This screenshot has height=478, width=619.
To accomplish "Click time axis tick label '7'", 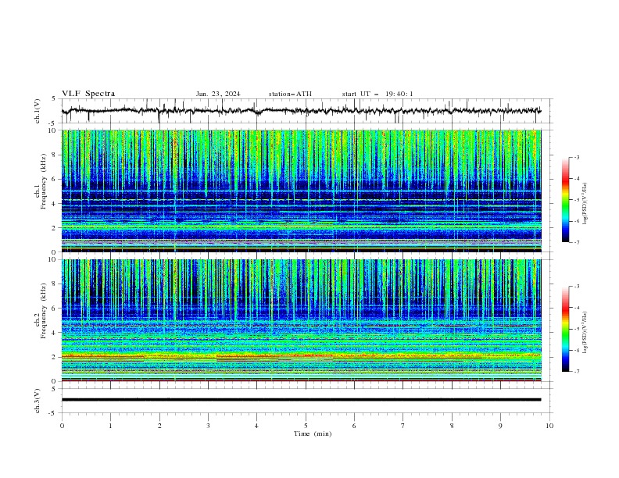I will tap(403, 426).
